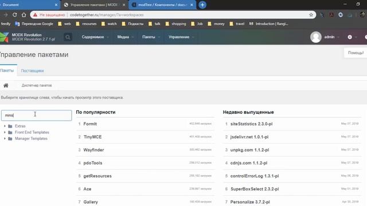Open the FormIt package

click(x=90, y=124)
